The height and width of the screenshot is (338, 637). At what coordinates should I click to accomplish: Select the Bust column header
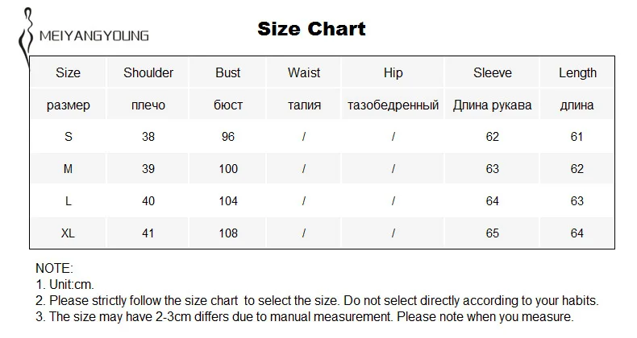[228, 72]
